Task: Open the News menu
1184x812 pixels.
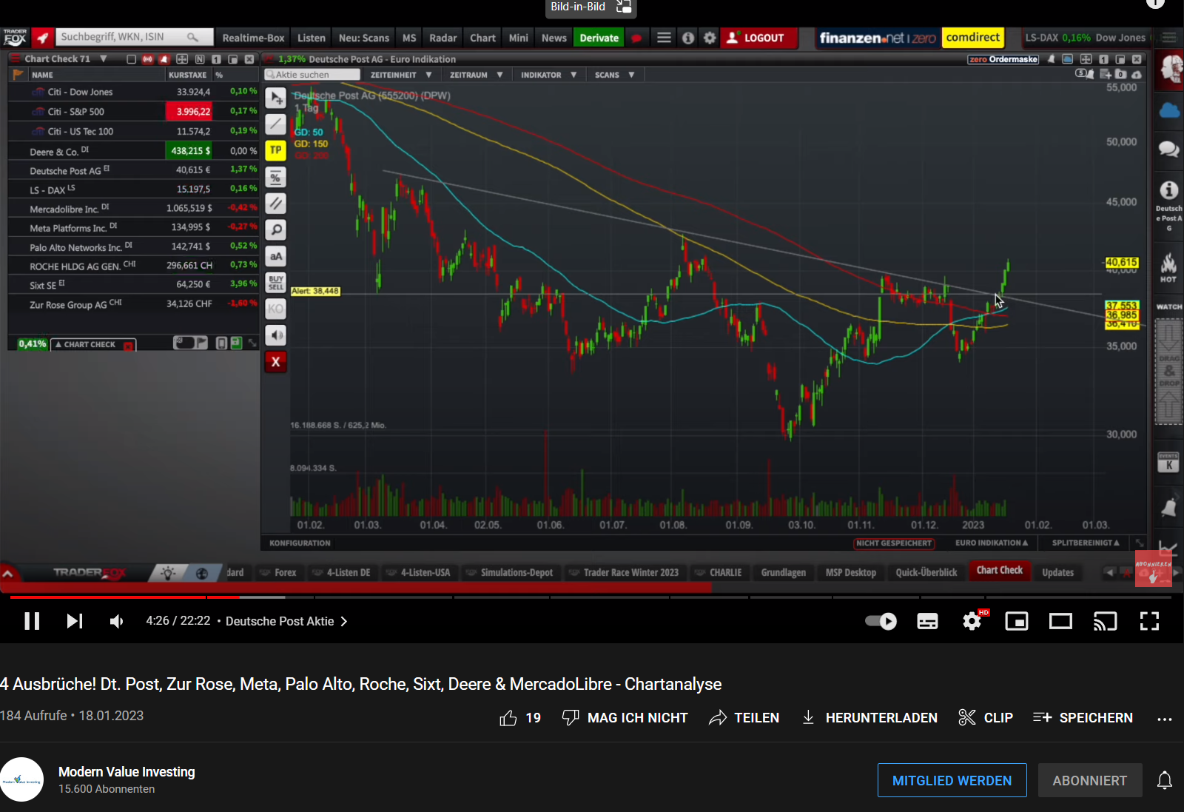Action: point(554,38)
